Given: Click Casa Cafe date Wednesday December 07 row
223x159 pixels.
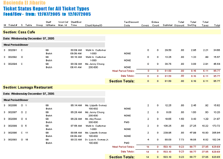Looking at the screenshot, I should (x=53, y=38).
